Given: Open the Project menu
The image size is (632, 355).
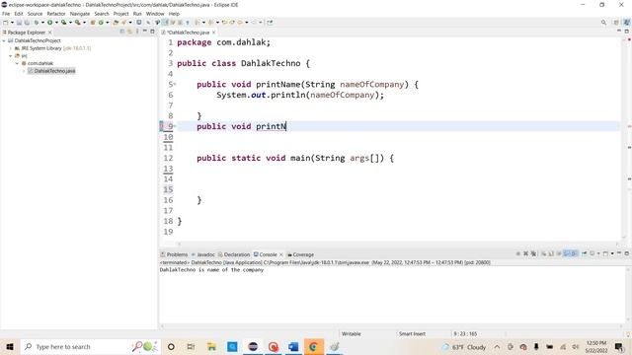Looking at the screenshot, I should click(120, 14).
